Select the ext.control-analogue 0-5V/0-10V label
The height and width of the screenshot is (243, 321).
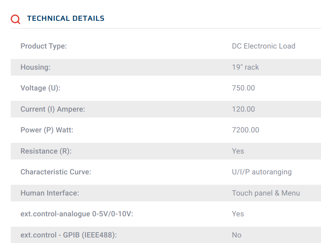point(77,214)
